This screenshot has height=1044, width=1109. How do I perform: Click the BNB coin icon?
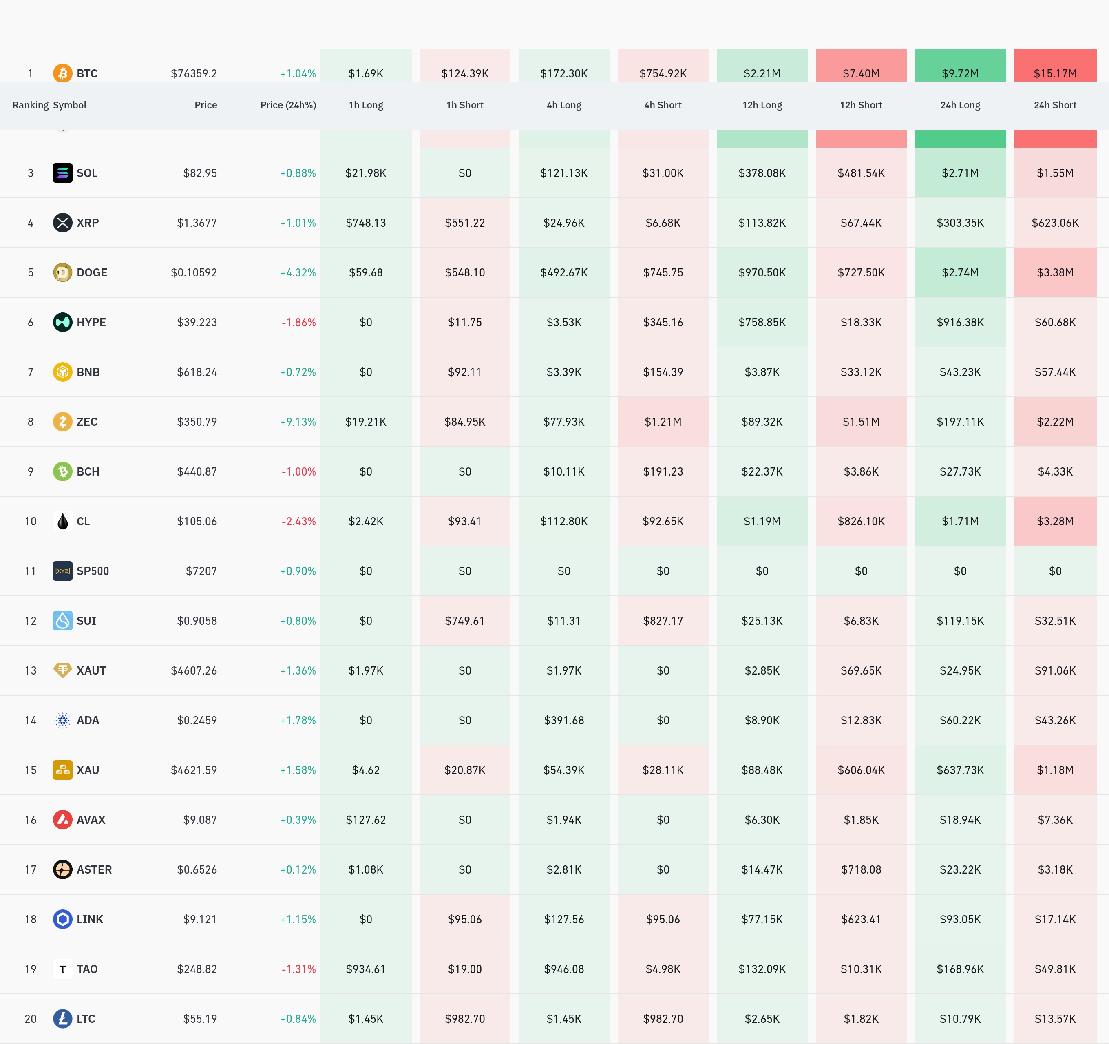pos(62,372)
